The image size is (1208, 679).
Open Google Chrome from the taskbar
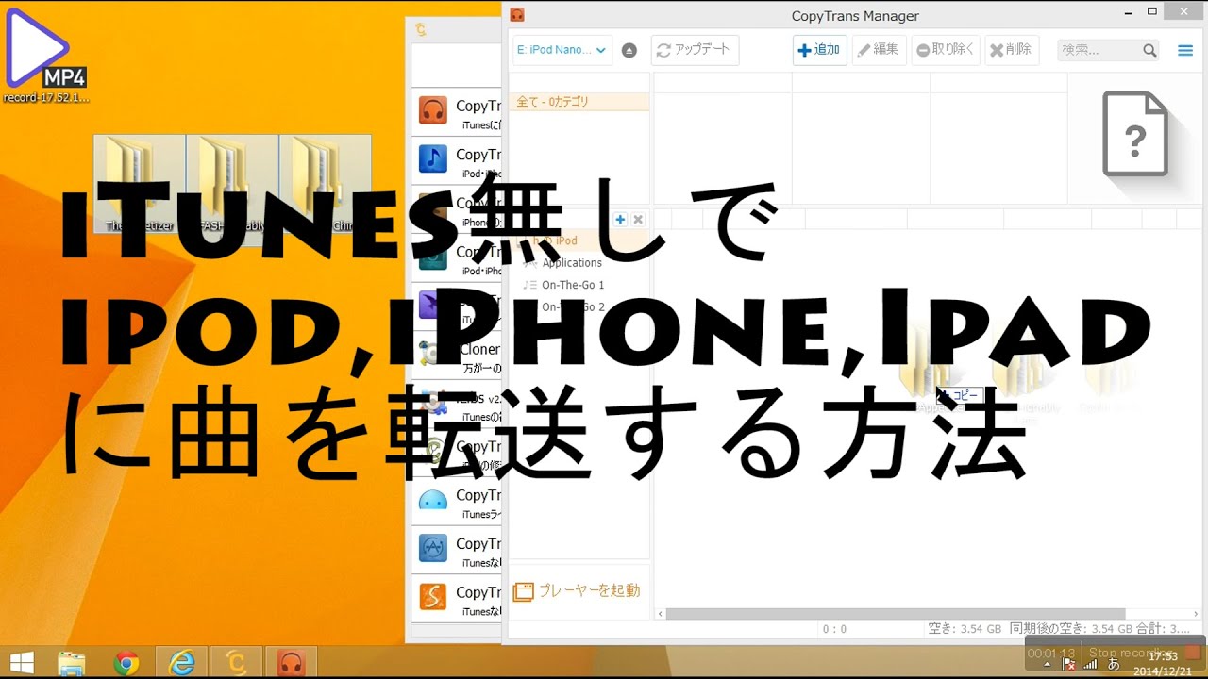(126, 664)
